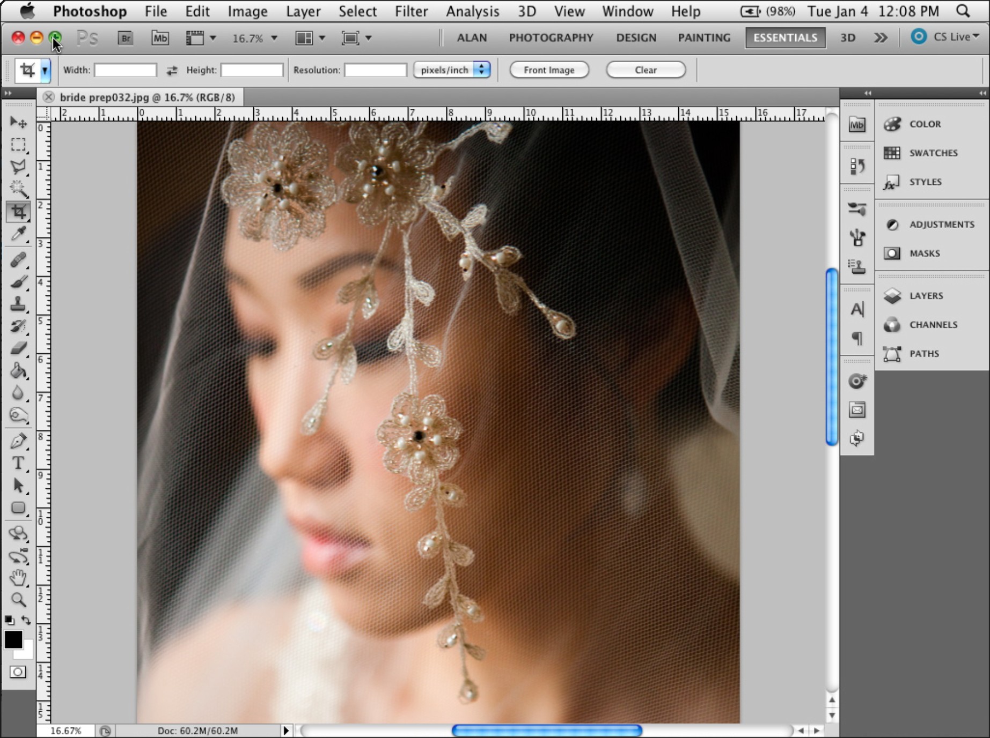
Task: Select the History Brush tool
Action: pos(18,326)
